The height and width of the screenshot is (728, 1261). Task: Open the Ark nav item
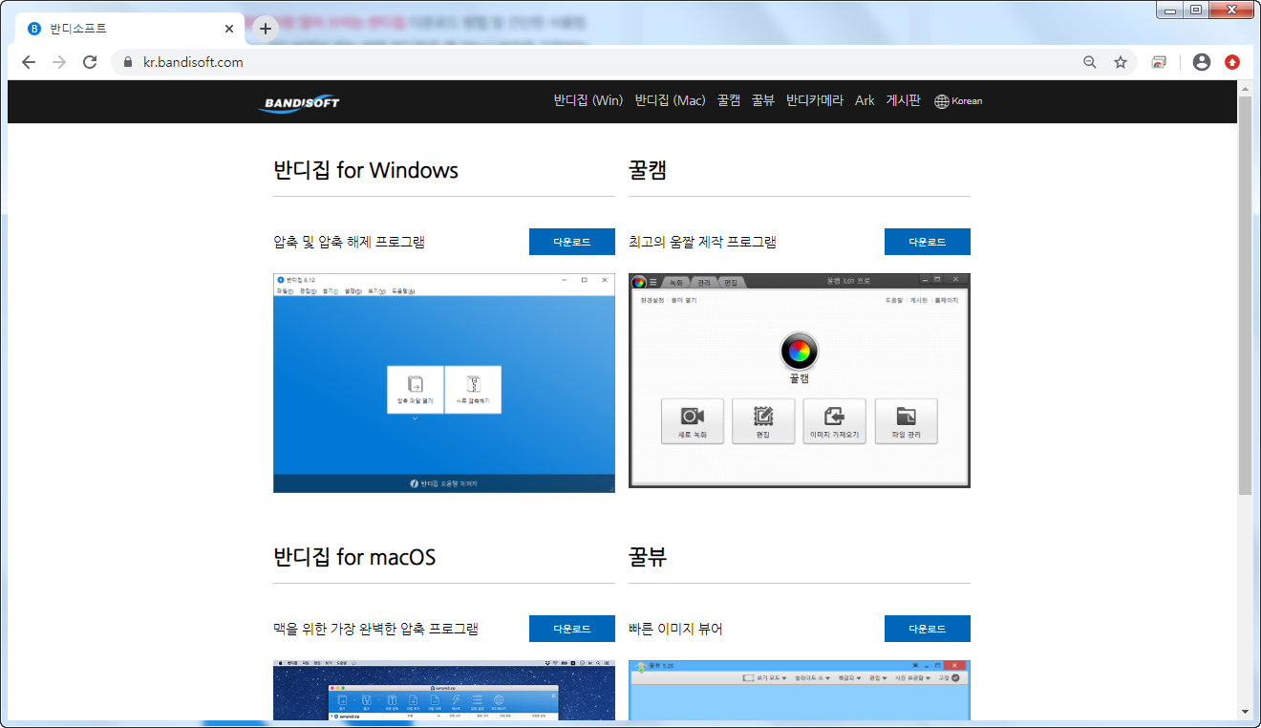point(865,100)
